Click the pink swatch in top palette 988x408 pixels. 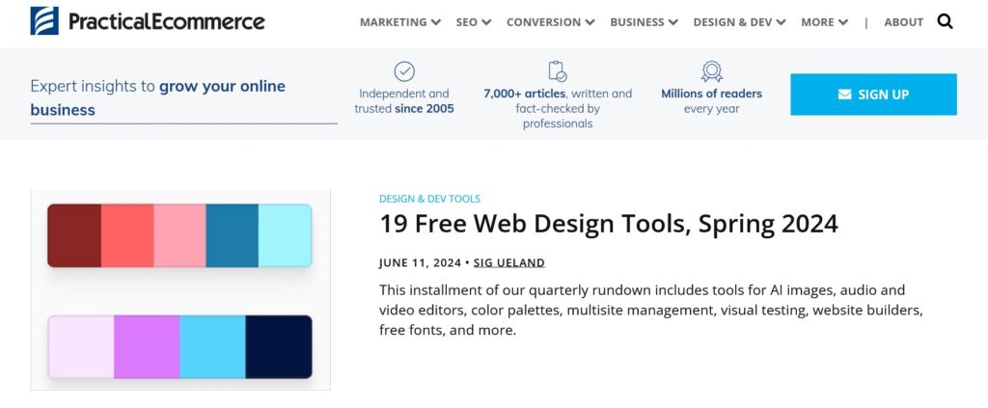click(179, 235)
